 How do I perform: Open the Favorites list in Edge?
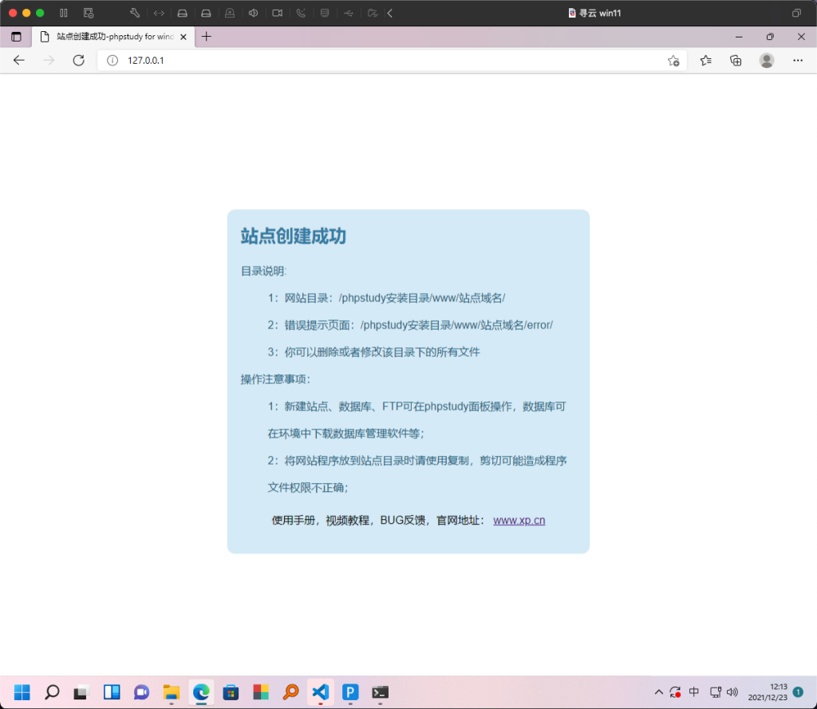pyautogui.click(x=705, y=61)
